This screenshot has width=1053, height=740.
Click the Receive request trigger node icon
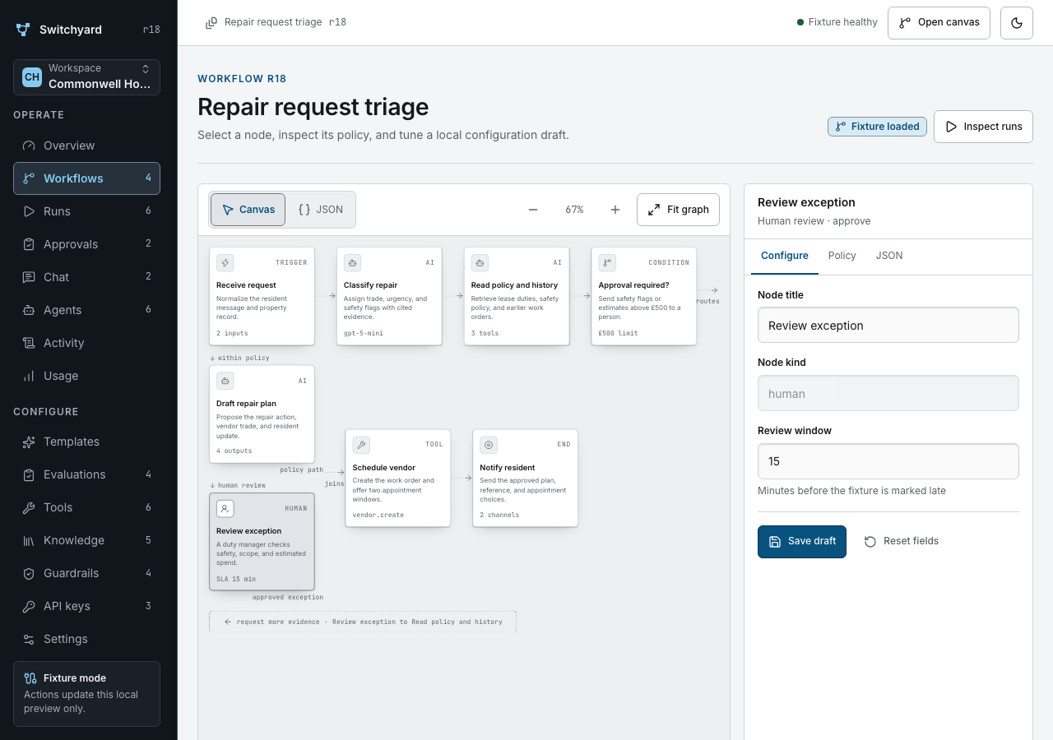225,262
